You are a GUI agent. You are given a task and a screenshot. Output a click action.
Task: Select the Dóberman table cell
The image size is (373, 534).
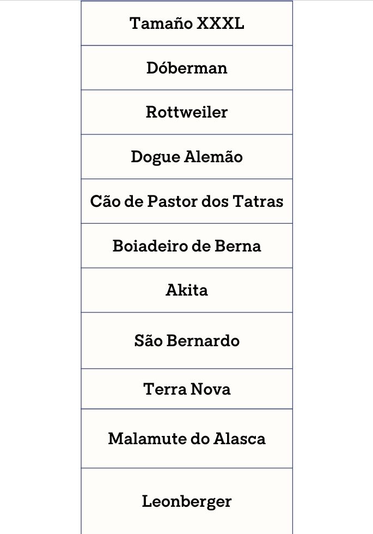187,68
